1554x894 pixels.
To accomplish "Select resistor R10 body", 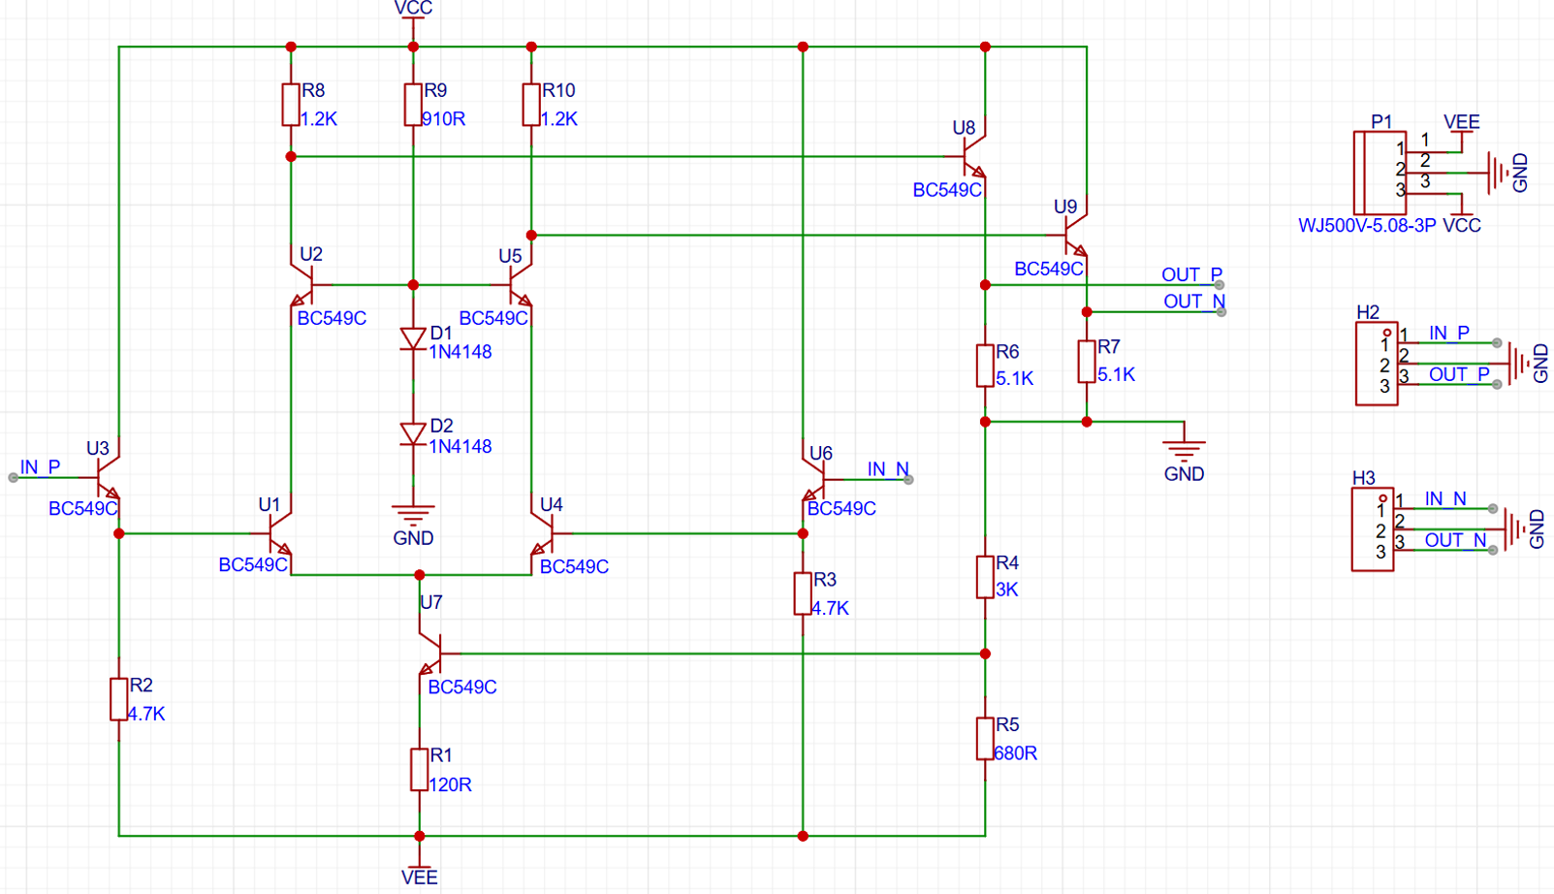I will (x=530, y=105).
